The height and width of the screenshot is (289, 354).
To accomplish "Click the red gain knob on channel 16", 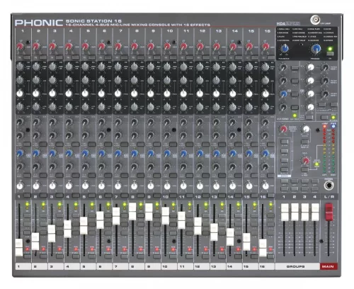I will click(265, 47).
